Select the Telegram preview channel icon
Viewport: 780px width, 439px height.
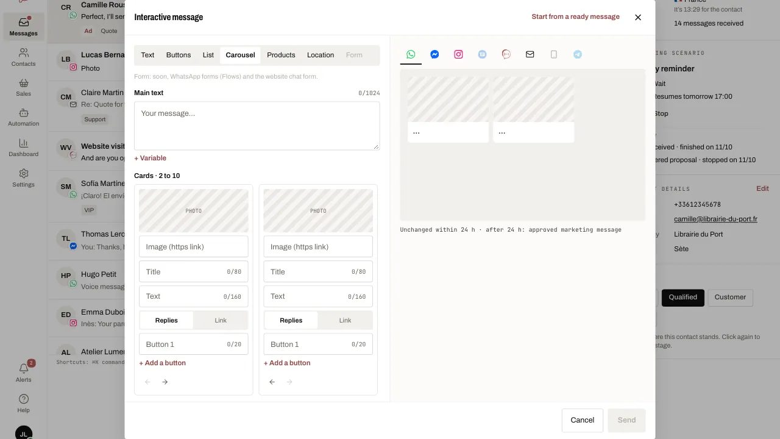coord(577,54)
